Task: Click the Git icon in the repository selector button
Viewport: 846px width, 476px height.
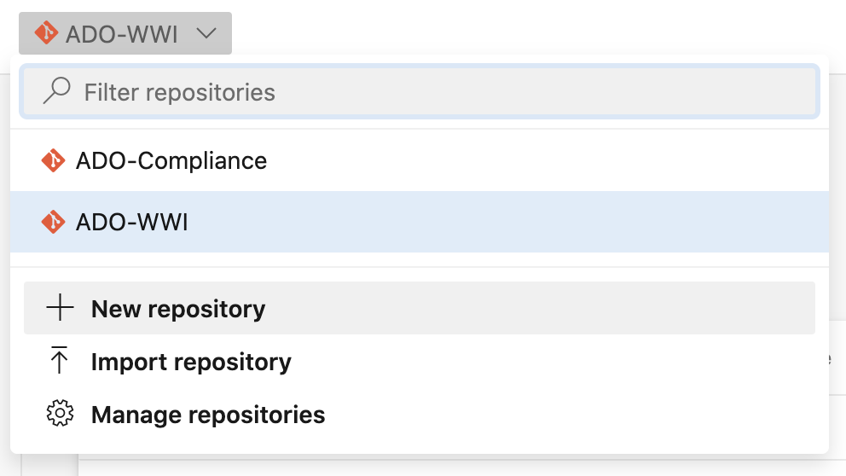Action: 46,34
